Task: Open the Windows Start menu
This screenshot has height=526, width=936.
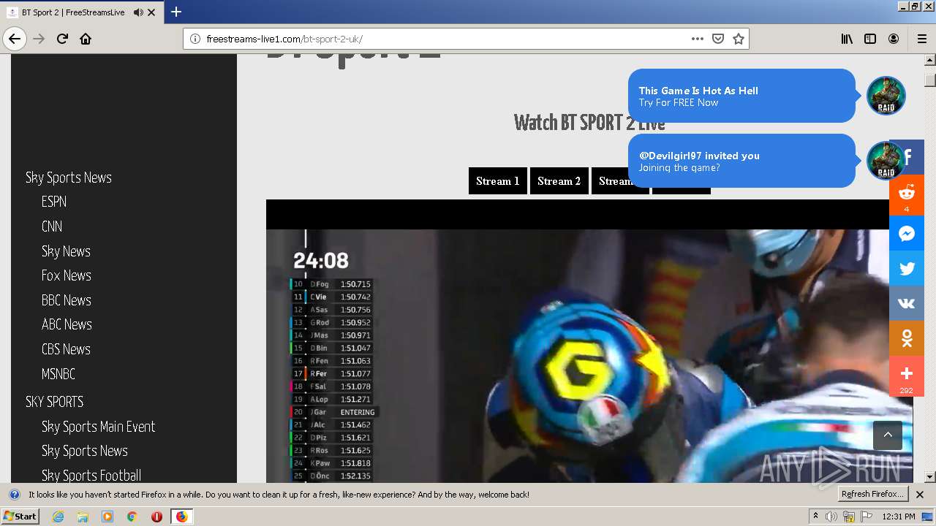Action: pos(20,517)
